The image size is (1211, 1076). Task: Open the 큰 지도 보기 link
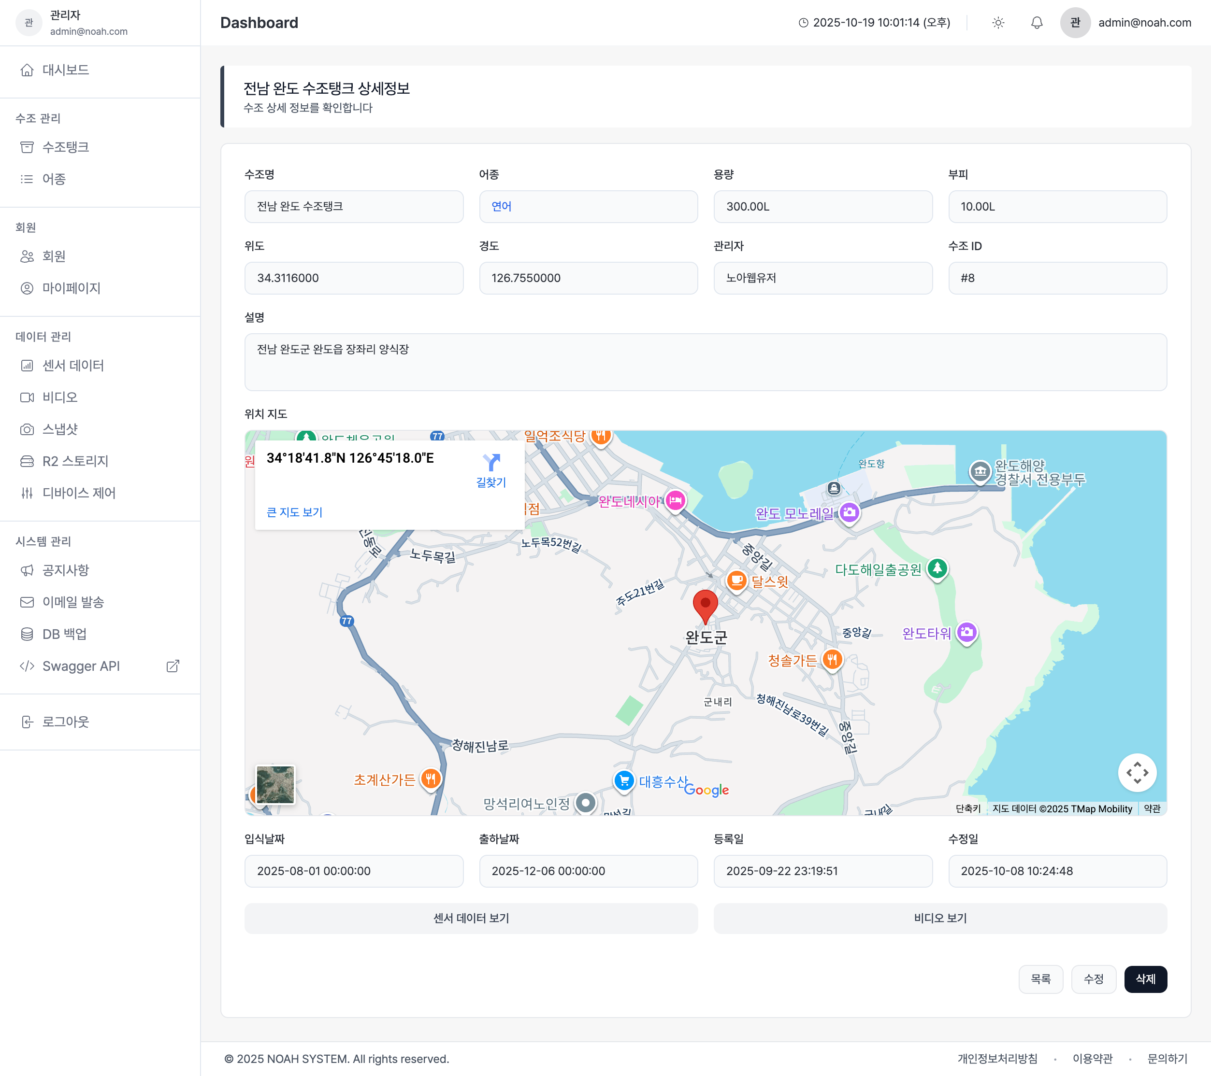294,512
